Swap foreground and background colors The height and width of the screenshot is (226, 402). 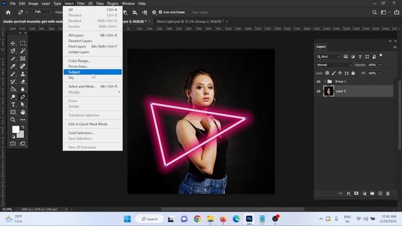tap(23, 127)
